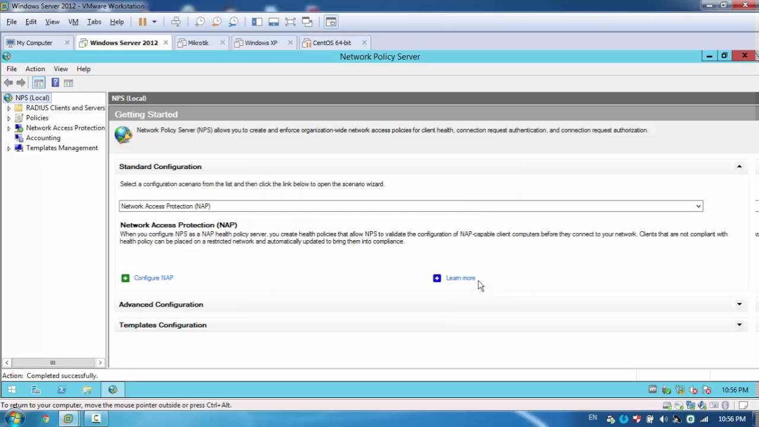
Task: Click the VMware console view icon
Action: click(331, 22)
